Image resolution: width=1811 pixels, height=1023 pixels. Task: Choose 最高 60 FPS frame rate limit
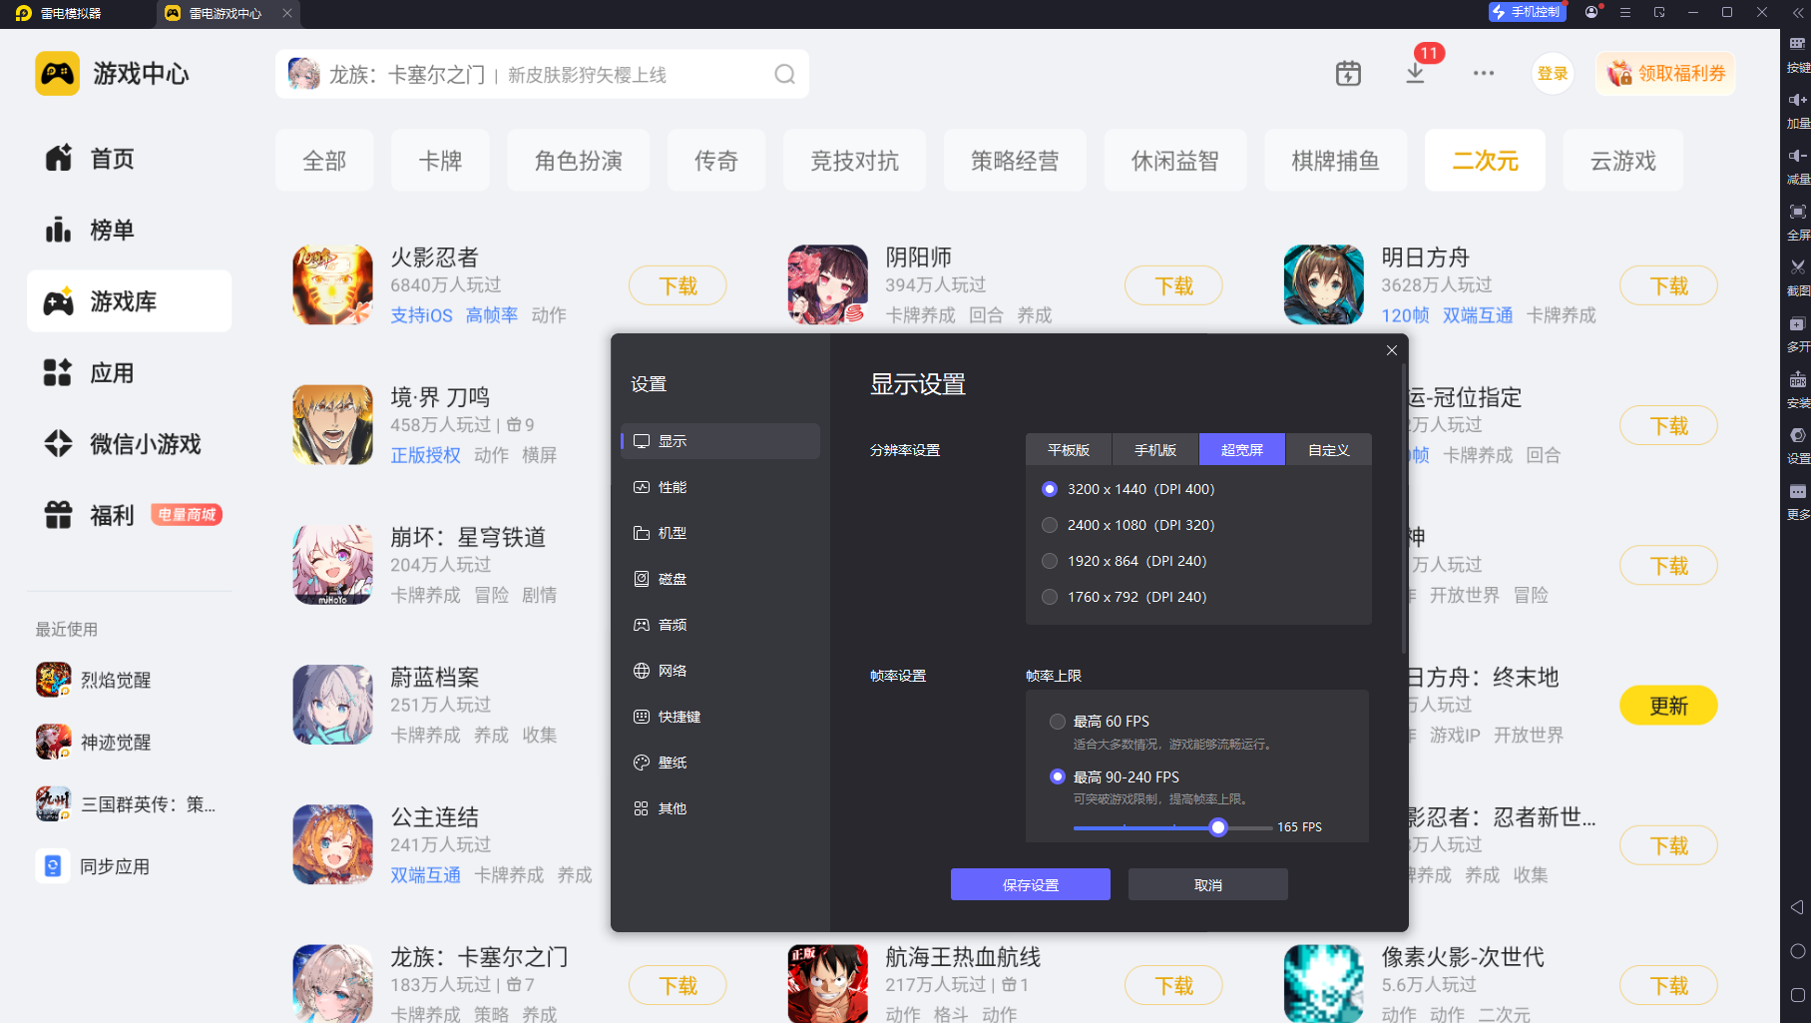tap(1100, 722)
